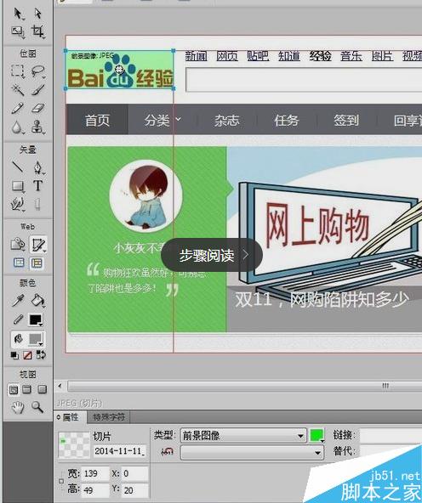Hide slices and hotspots

point(19,263)
